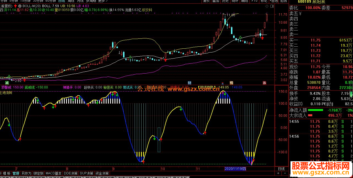Click the 2020/11/19/四 date marker on timeline
Screen dimensions: 353x178
coord(235,168)
